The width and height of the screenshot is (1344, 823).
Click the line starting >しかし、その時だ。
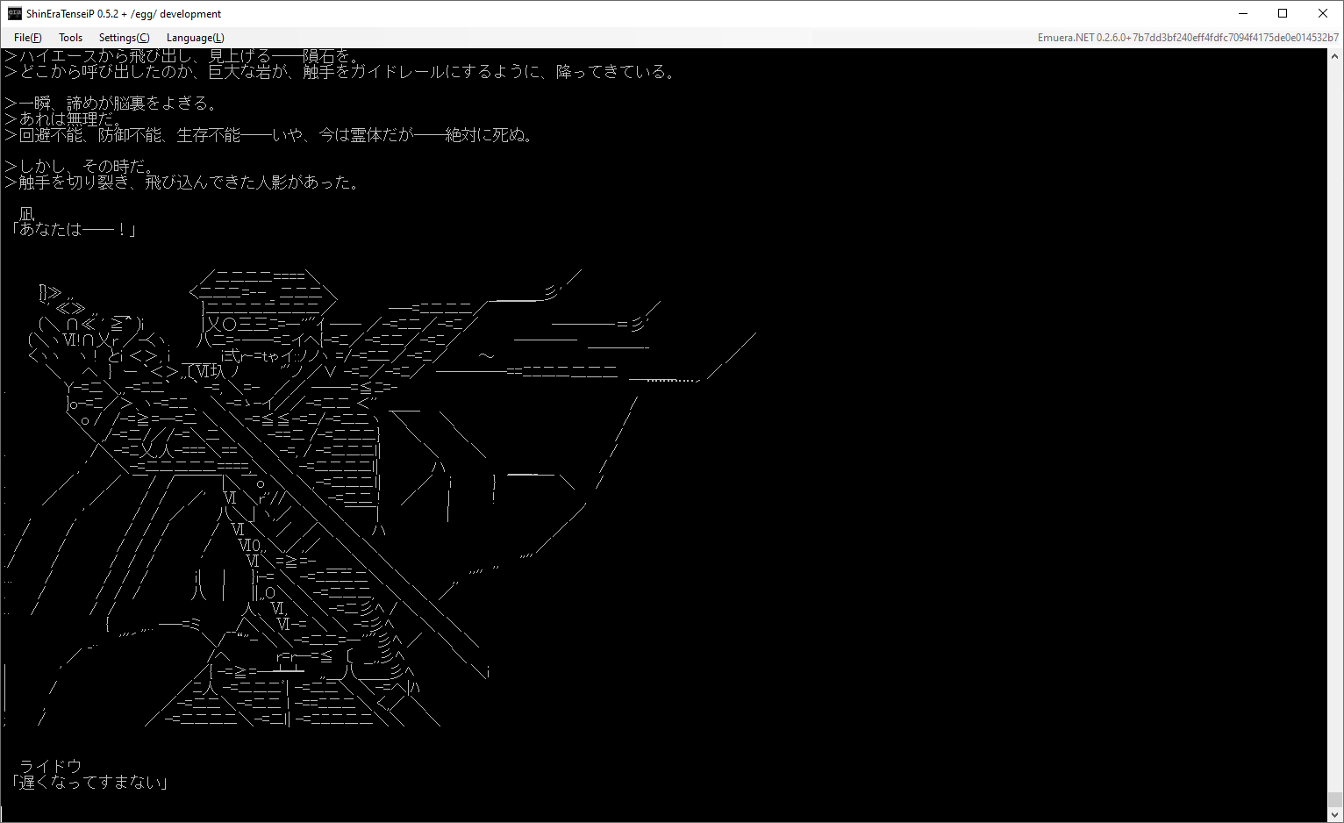(79, 166)
